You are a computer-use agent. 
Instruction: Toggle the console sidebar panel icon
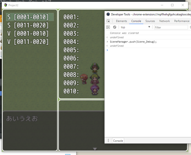pyautogui.click(x=108, y=27)
